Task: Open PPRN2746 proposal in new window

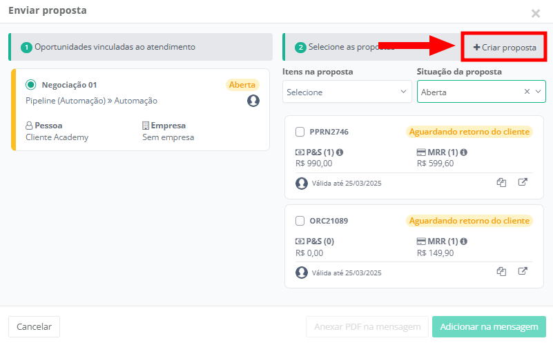Action: point(523,183)
